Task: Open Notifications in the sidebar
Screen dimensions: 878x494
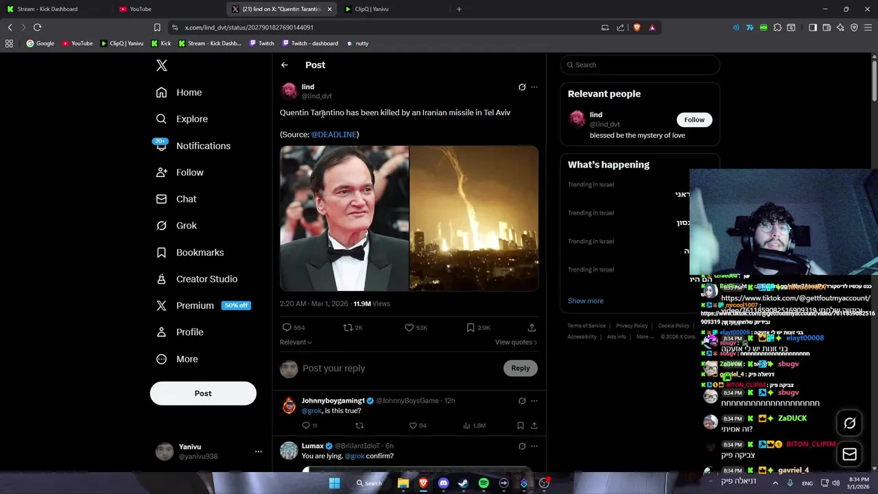Action: point(193,145)
